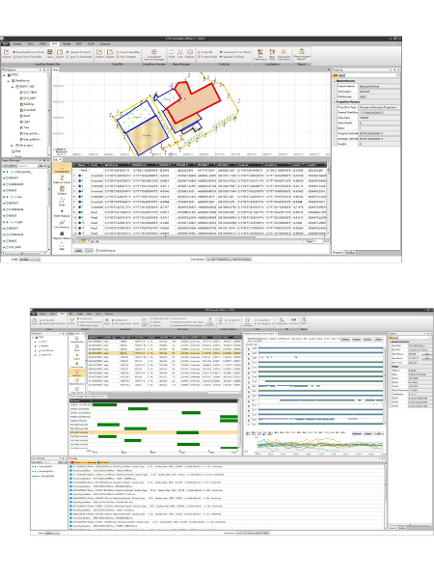Viewport: 434px width, 579px height.
Task: Click Report icon in lower window ribbon
Action: point(304,321)
